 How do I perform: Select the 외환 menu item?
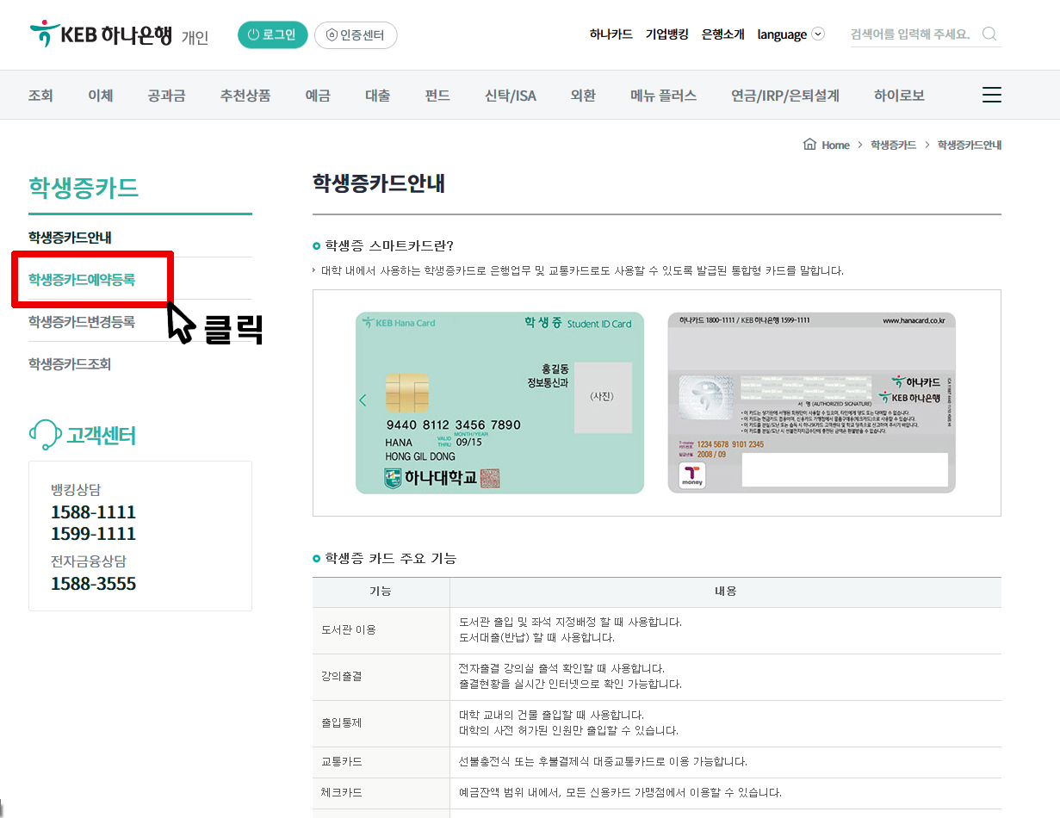(x=583, y=96)
